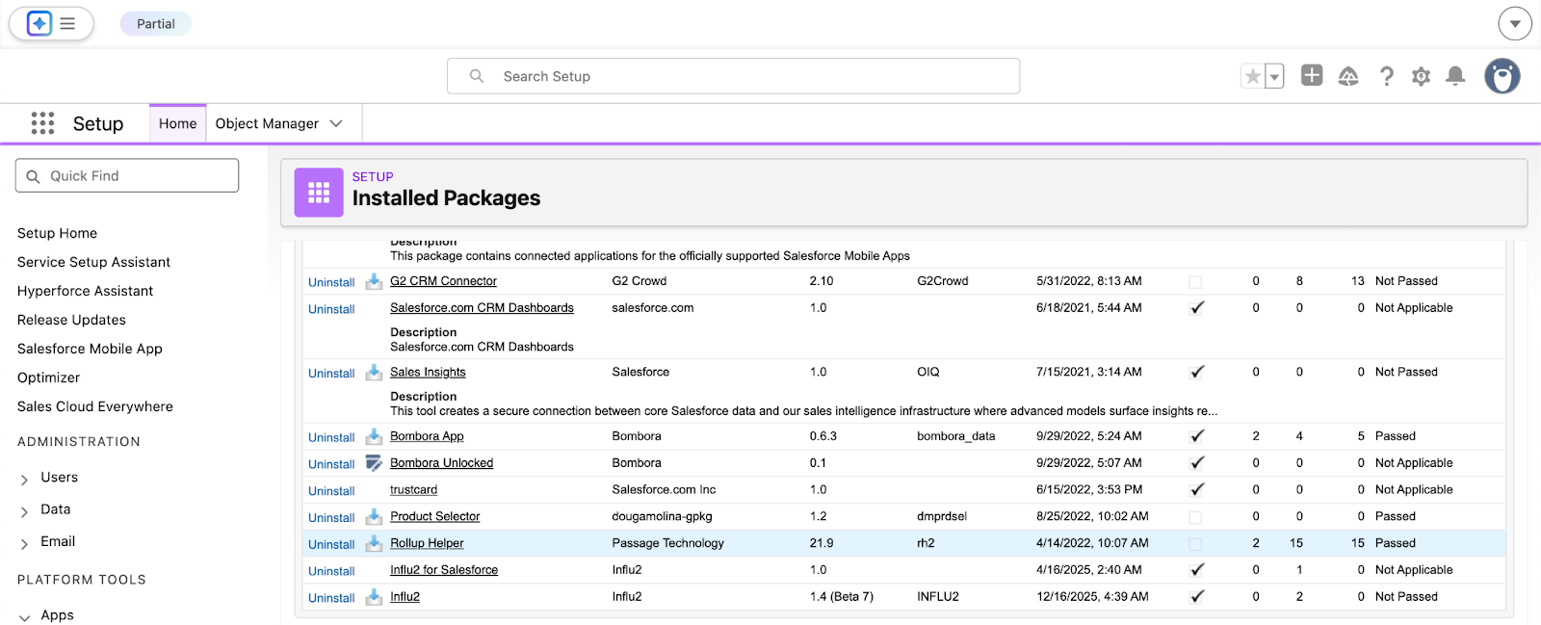The width and height of the screenshot is (1541, 625).
Task: Open the circled dropdown at top right
Action: [1515, 23]
